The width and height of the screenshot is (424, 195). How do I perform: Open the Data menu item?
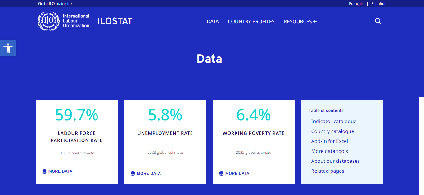coord(213,21)
